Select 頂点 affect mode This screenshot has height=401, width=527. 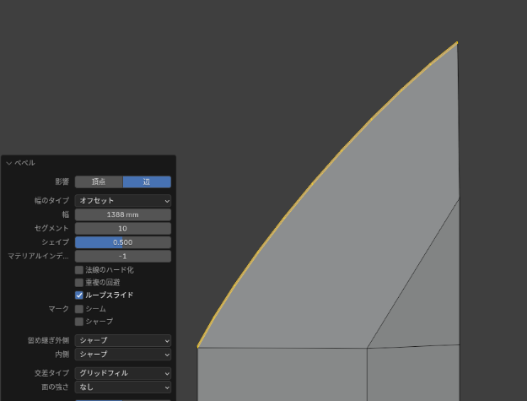click(x=99, y=182)
